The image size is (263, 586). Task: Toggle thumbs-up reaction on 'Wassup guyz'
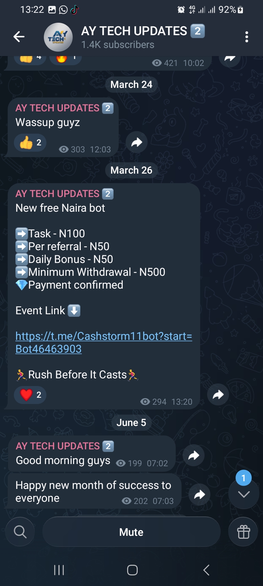[30, 143]
